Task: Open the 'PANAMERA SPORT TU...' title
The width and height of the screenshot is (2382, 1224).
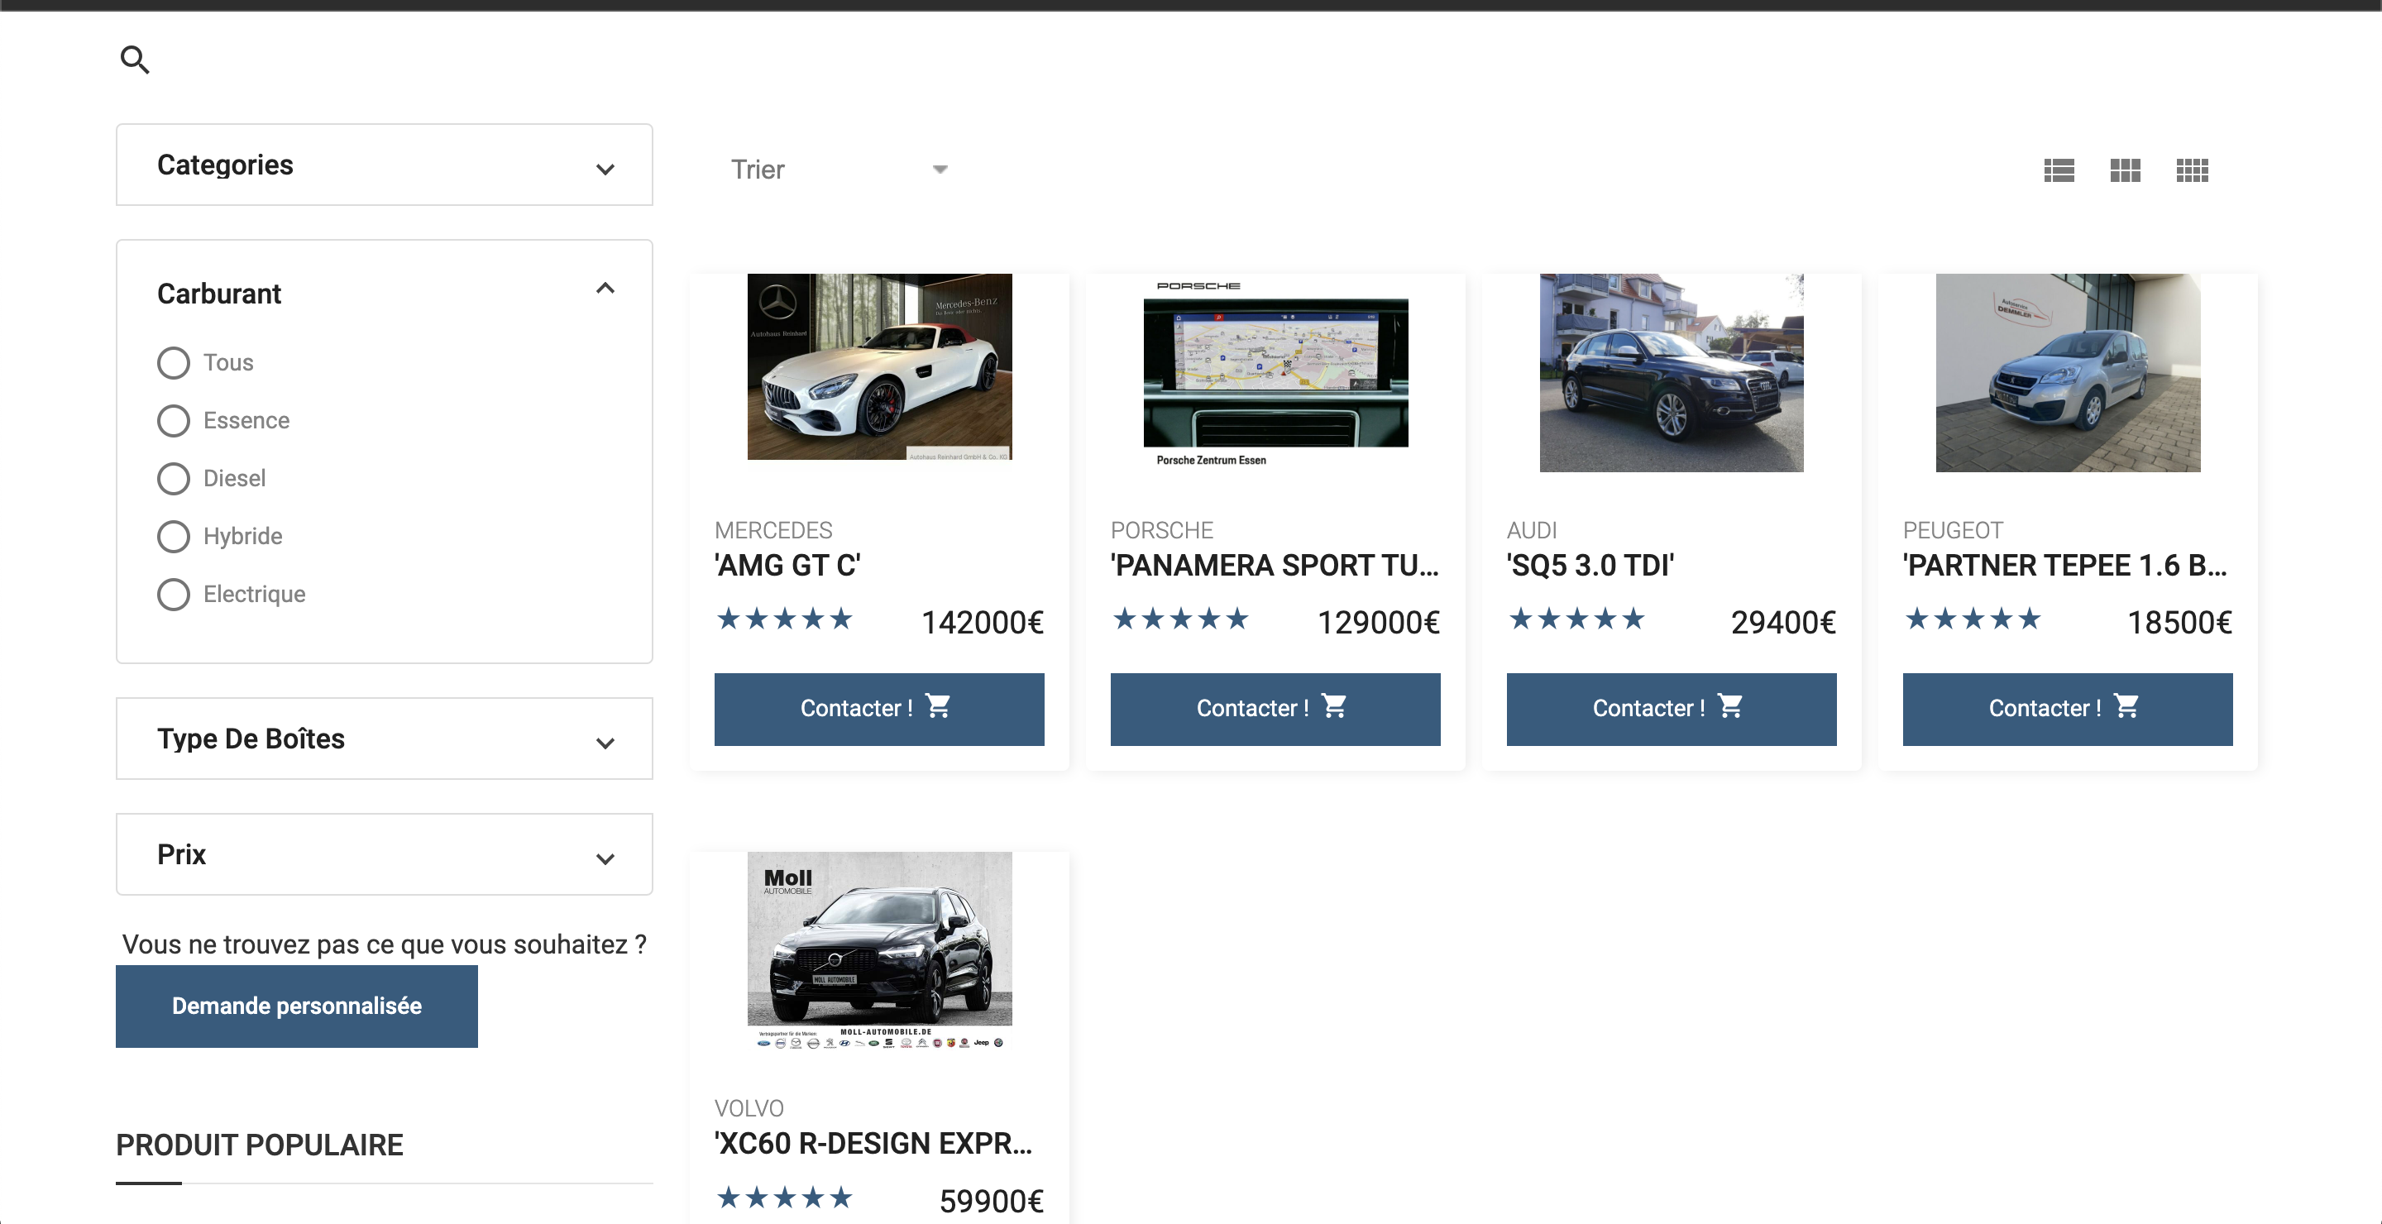Action: click(x=1275, y=565)
